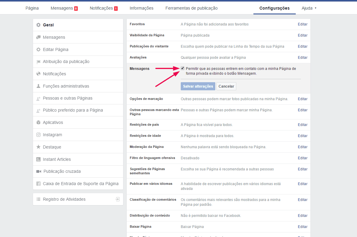The height and width of the screenshot is (237, 357).
Task: Click the star icon beside Destaque
Action: click(38, 147)
